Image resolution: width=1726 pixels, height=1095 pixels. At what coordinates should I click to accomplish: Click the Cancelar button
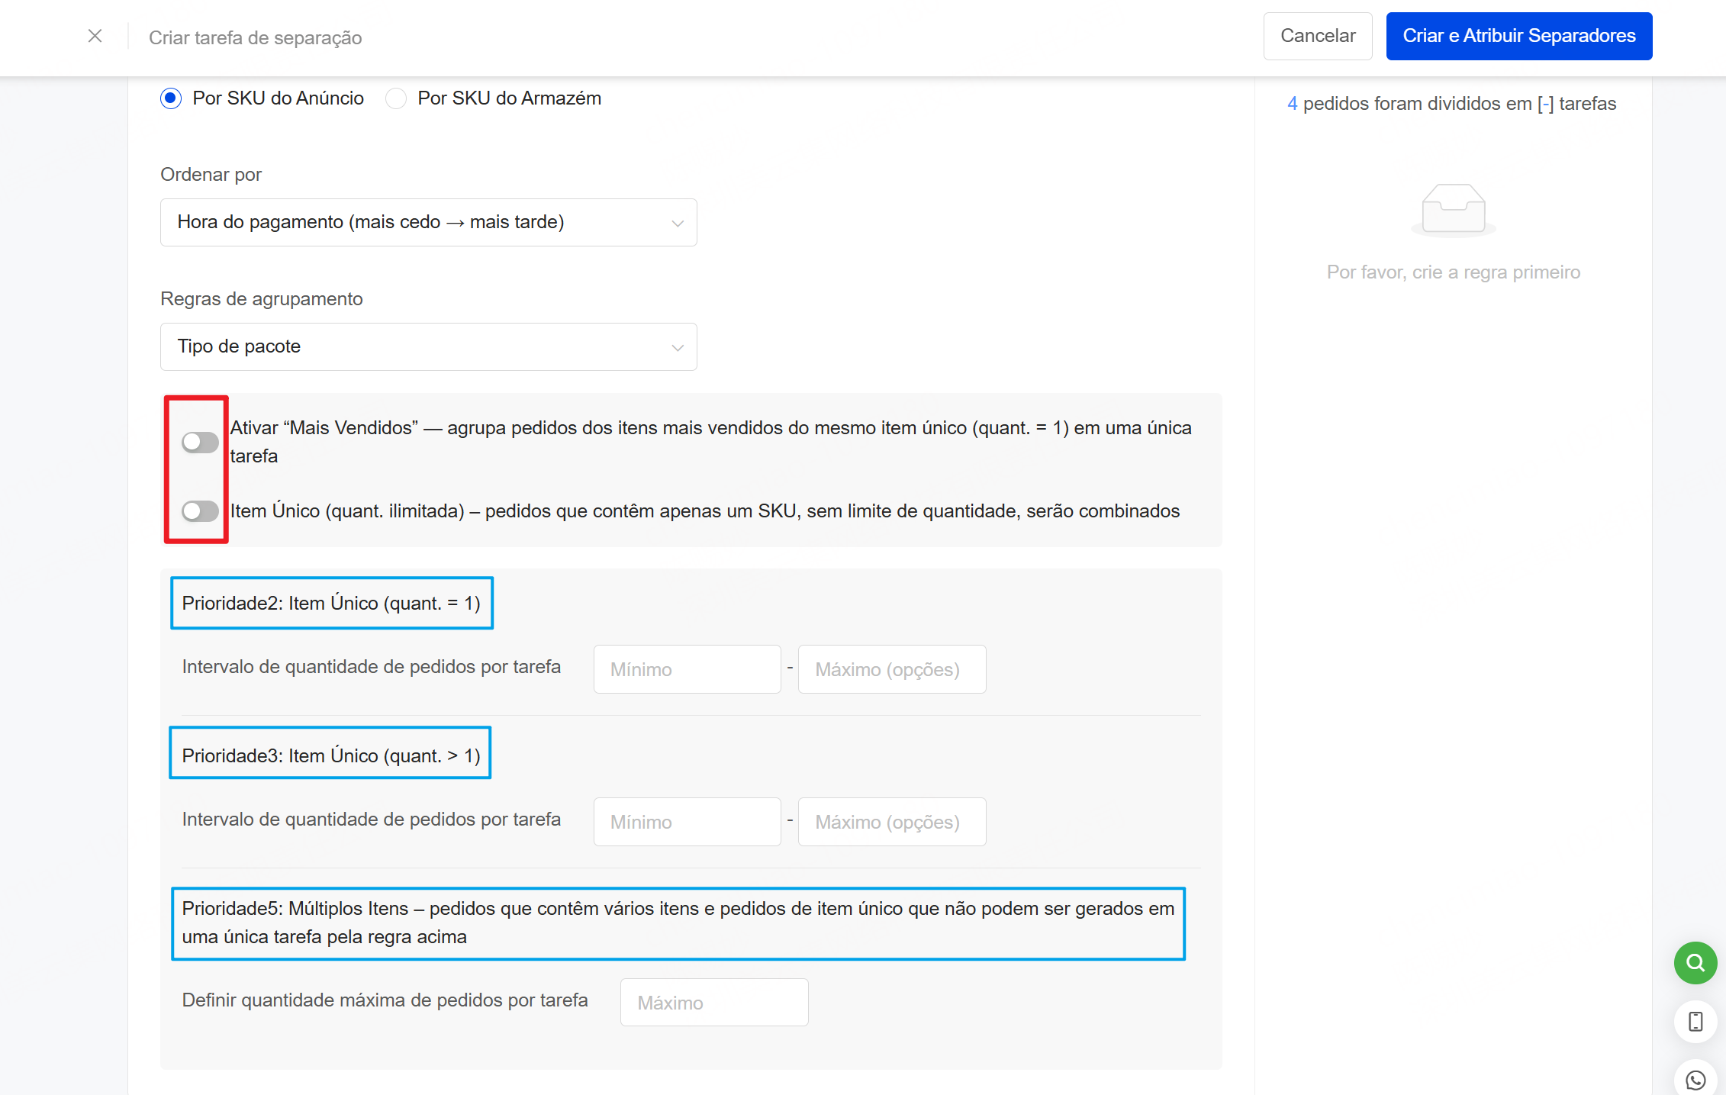[x=1317, y=36]
